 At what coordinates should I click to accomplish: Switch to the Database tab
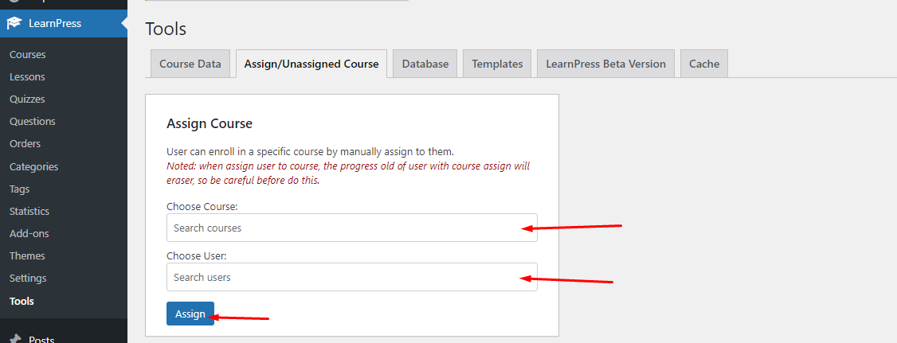click(x=425, y=64)
